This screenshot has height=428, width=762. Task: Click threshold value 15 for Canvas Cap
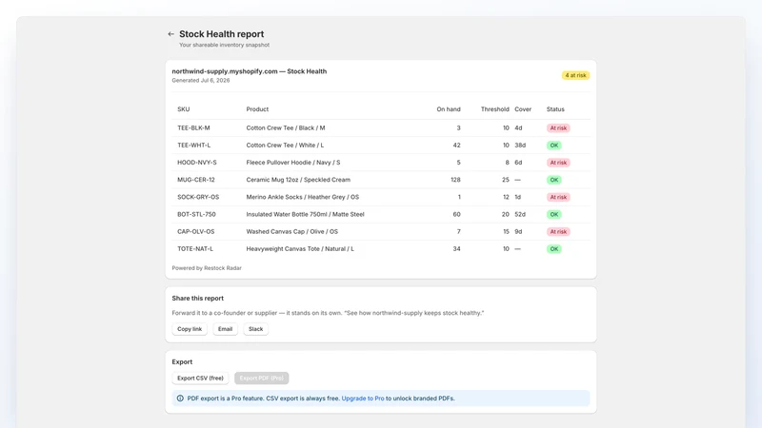tap(506, 231)
